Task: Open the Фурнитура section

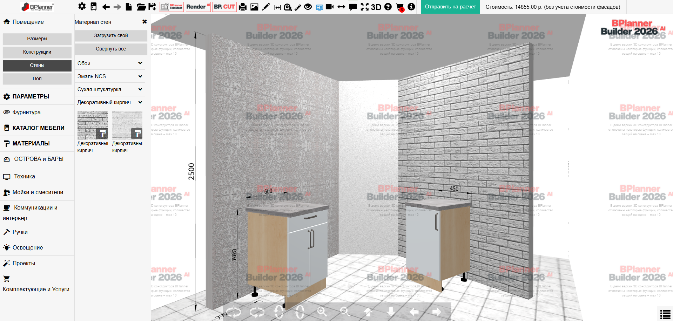Action: (x=37, y=112)
